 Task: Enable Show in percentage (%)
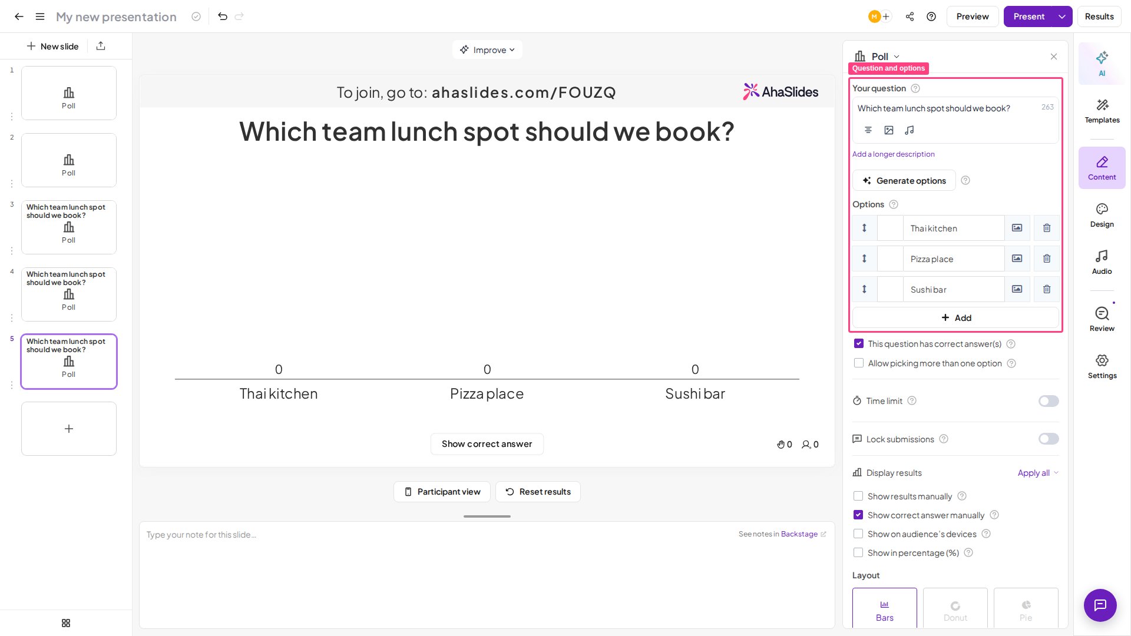(x=858, y=553)
